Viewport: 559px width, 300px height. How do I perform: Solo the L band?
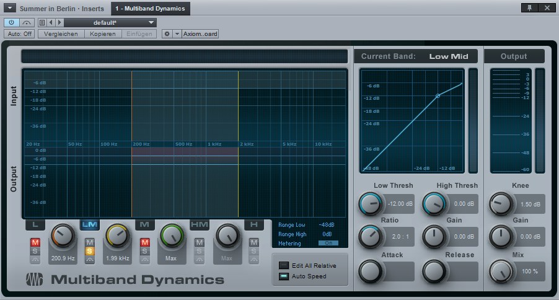tap(35, 251)
